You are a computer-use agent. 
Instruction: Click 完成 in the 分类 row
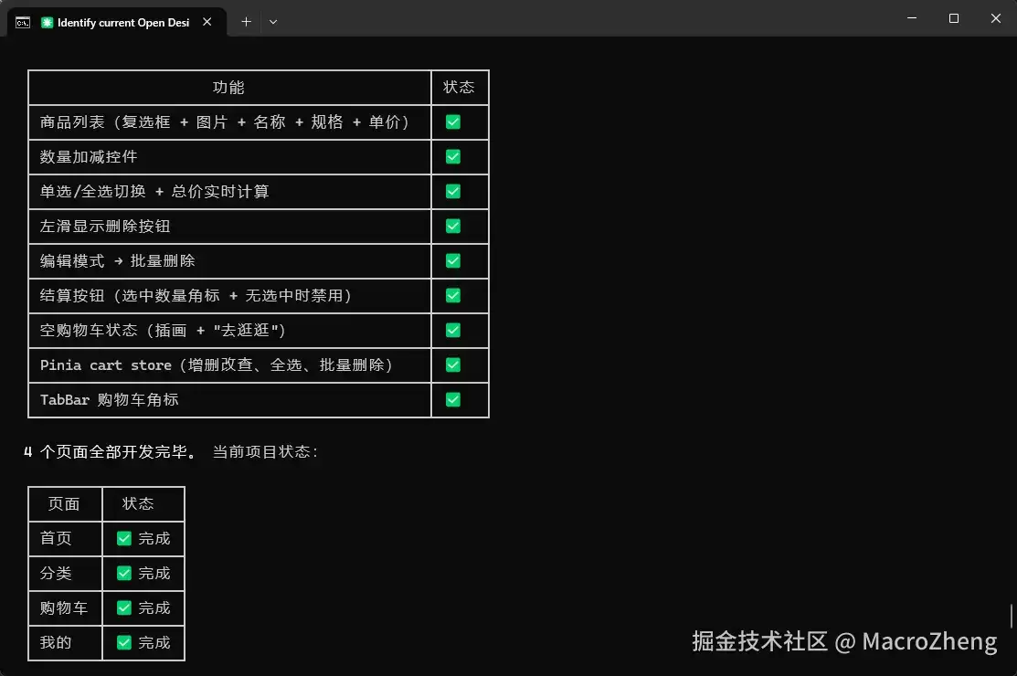tap(154, 573)
